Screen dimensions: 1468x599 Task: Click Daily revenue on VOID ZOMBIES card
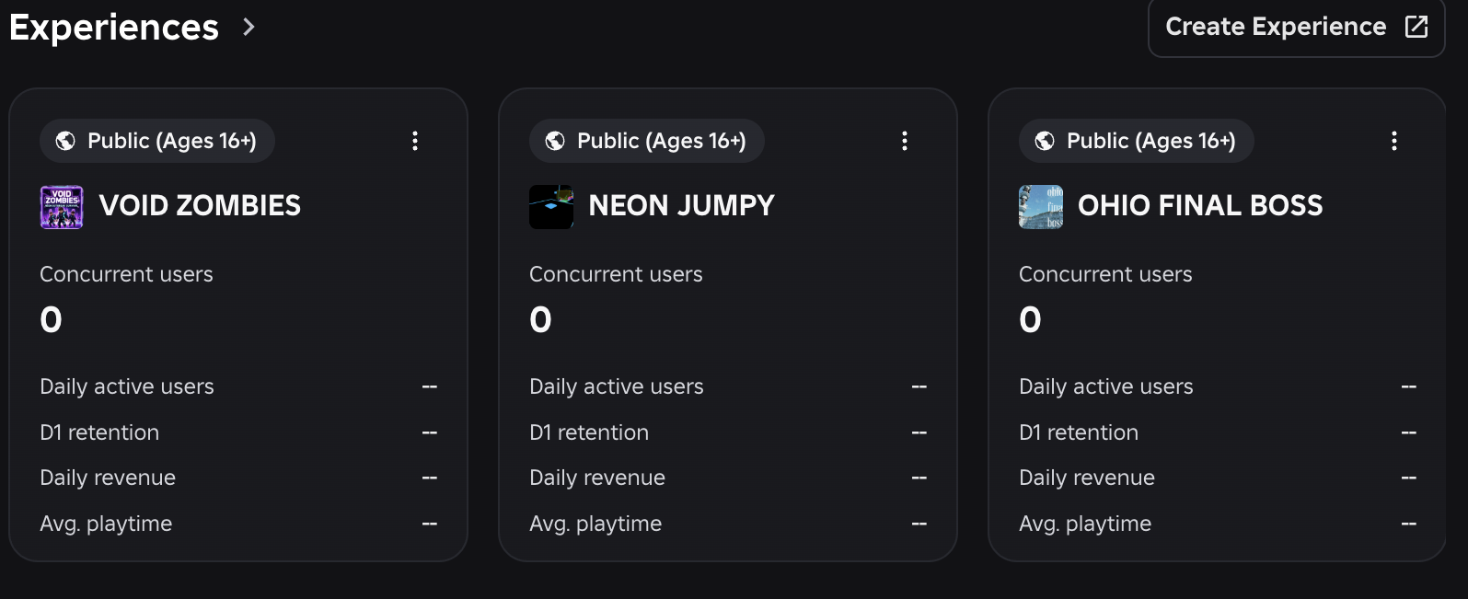coord(108,478)
